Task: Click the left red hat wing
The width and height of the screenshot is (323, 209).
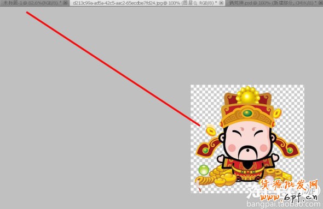Action: click(x=208, y=147)
